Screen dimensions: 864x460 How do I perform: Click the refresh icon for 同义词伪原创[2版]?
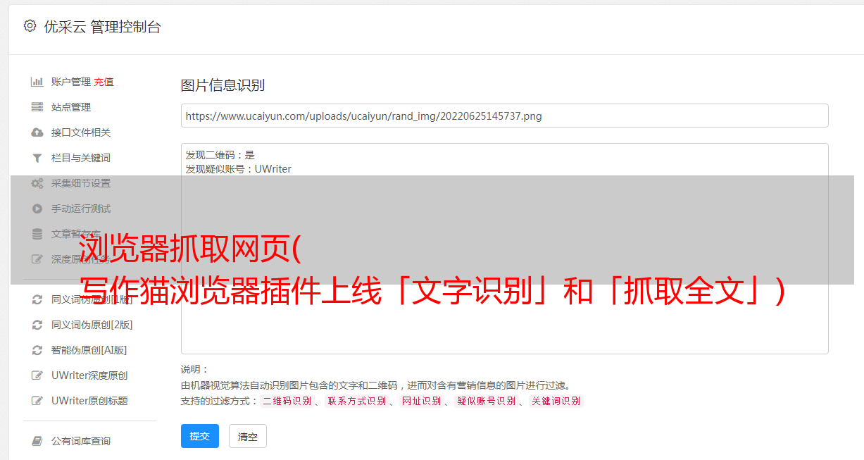tap(37, 325)
